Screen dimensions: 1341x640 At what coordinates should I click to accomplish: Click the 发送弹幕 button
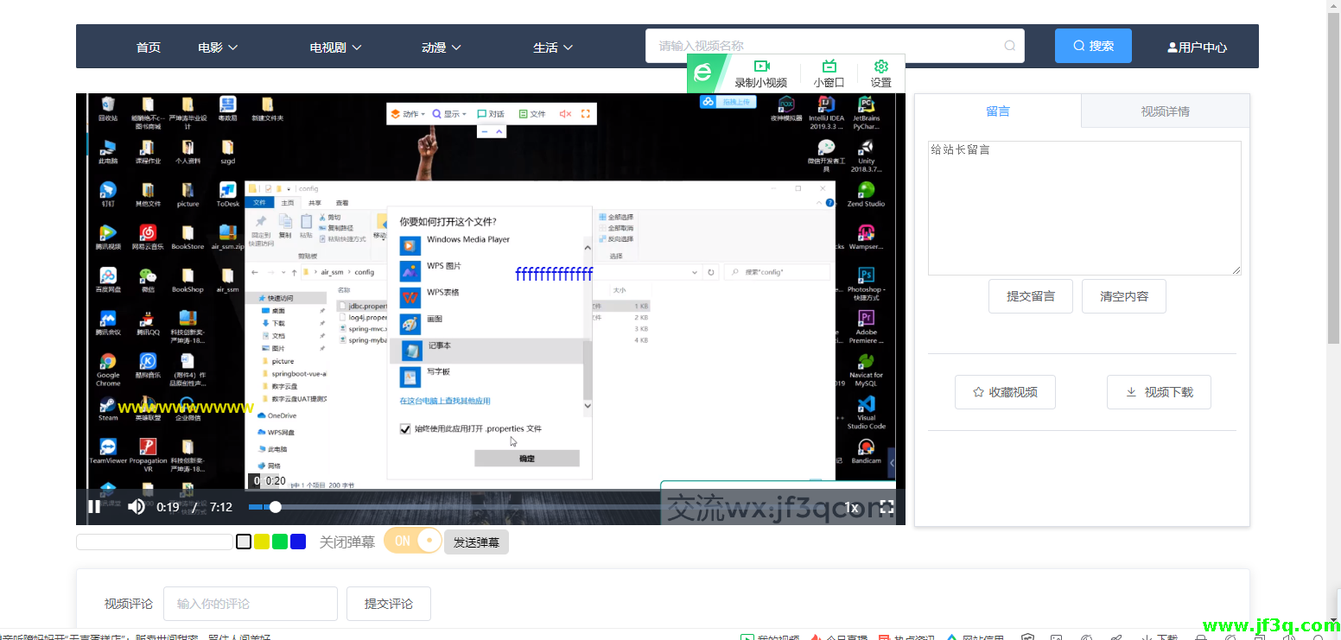pyautogui.click(x=476, y=542)
